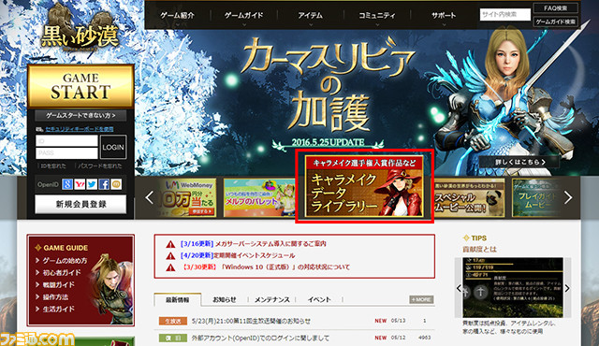Click the Google OpenID login icon
This screenshot has height=346, width=599.
point(67,184)
